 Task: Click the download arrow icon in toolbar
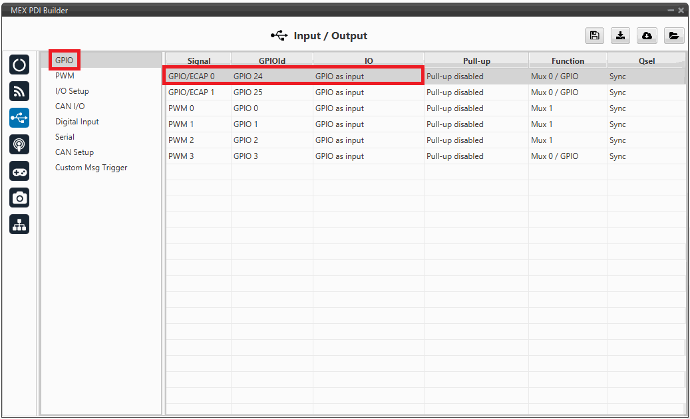click(620, 36)
